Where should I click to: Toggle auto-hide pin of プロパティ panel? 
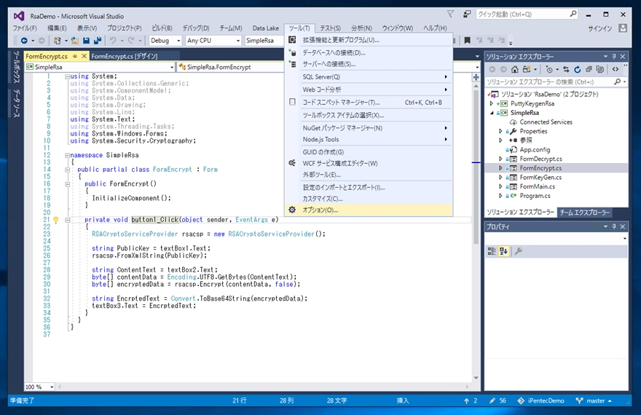coord(614,226)
